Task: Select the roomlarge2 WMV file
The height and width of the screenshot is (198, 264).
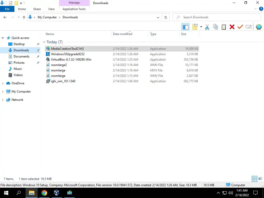Action: click(x=122, y=65)
